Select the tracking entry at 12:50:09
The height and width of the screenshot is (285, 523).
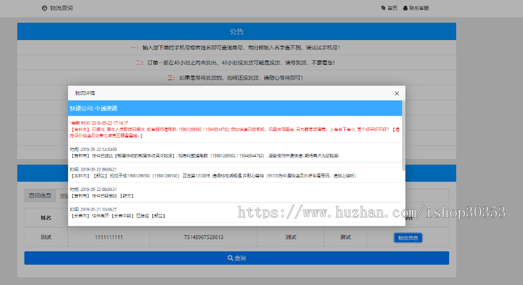[x=235, y=152]
